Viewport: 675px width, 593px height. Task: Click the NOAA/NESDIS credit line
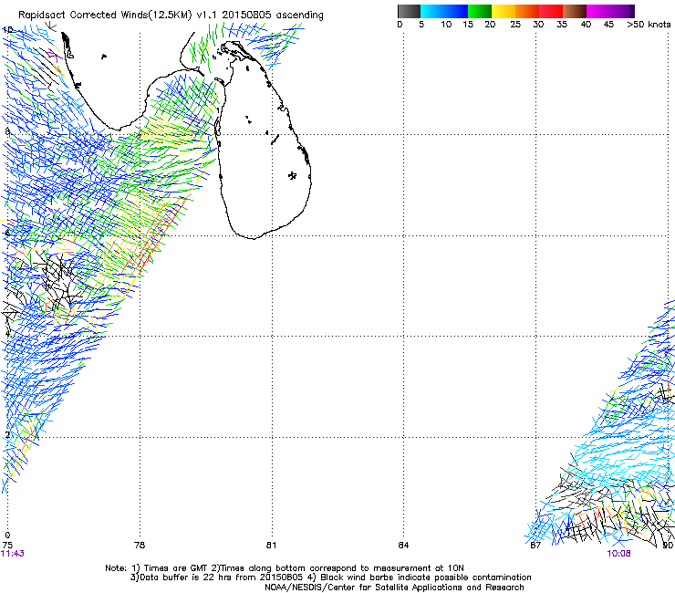coord(394,588)
